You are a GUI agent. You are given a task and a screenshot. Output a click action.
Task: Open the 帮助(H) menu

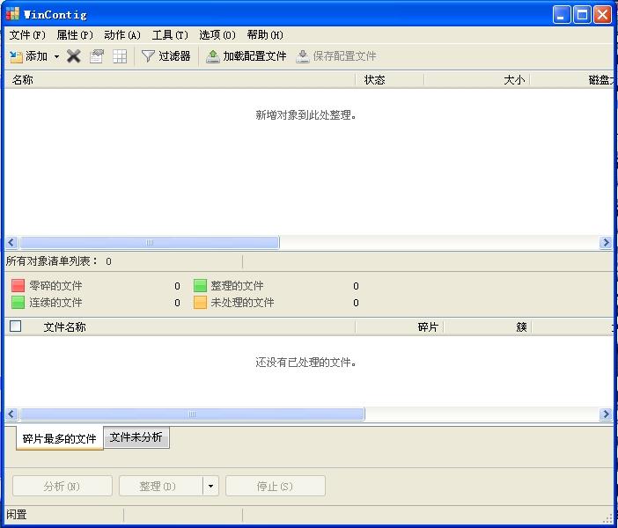click(265, 35)
